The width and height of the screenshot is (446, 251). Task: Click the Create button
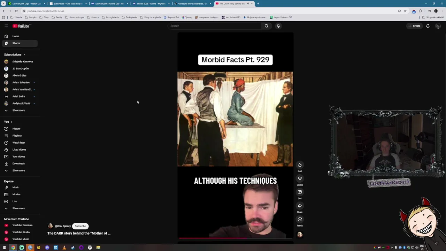pos(414,26)
